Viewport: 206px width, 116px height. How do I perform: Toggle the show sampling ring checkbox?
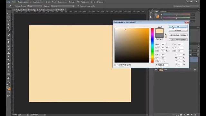tap(78, 6)
